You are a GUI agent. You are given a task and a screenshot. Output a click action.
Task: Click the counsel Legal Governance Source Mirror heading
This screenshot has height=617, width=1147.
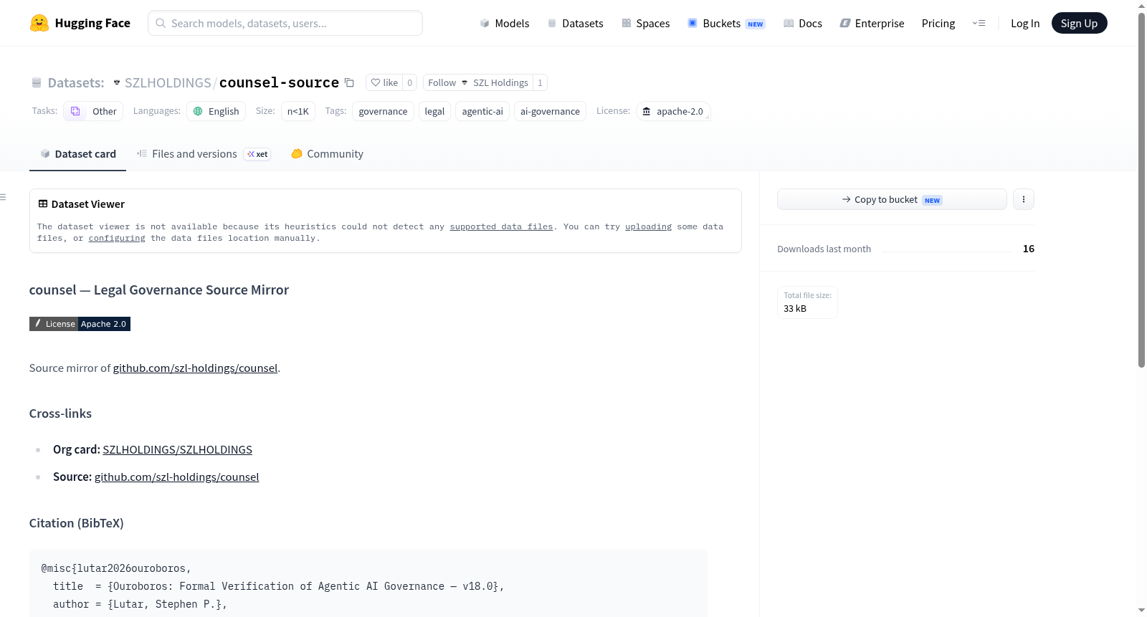click(x=159, y=290)
